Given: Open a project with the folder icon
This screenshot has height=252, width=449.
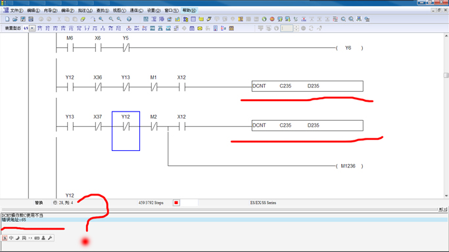Looking at the screenshot, I should click(x=15, y=19).
